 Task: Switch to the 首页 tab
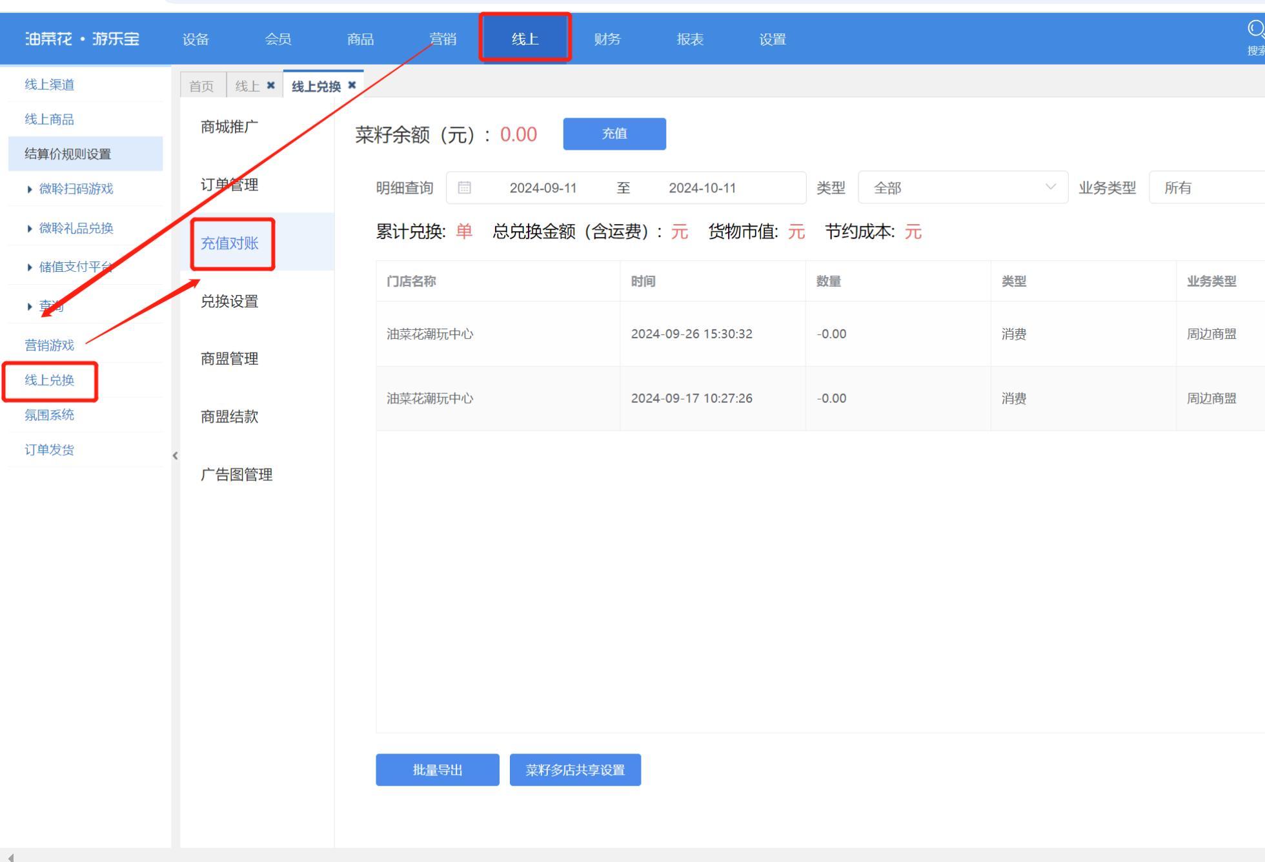(201, 86)
